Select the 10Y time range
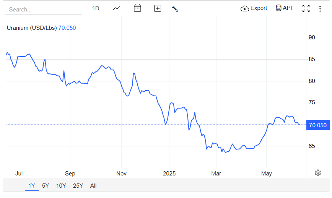 [61, 186]
